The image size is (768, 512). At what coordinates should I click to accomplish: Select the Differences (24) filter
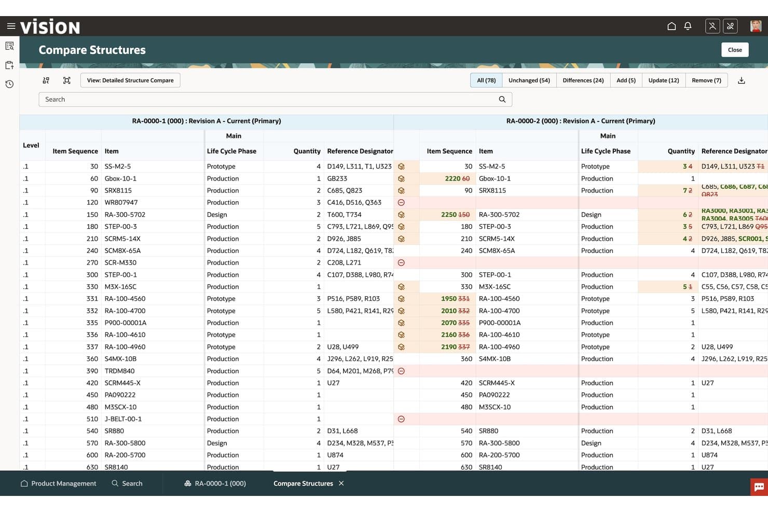coord(583,80)
